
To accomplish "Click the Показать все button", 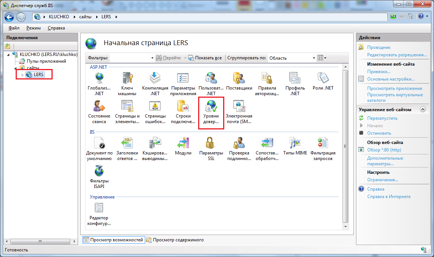I will coord(205,58).
